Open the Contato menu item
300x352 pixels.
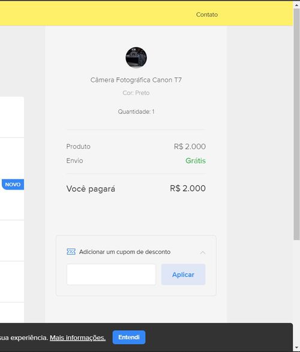coord(207,14)
